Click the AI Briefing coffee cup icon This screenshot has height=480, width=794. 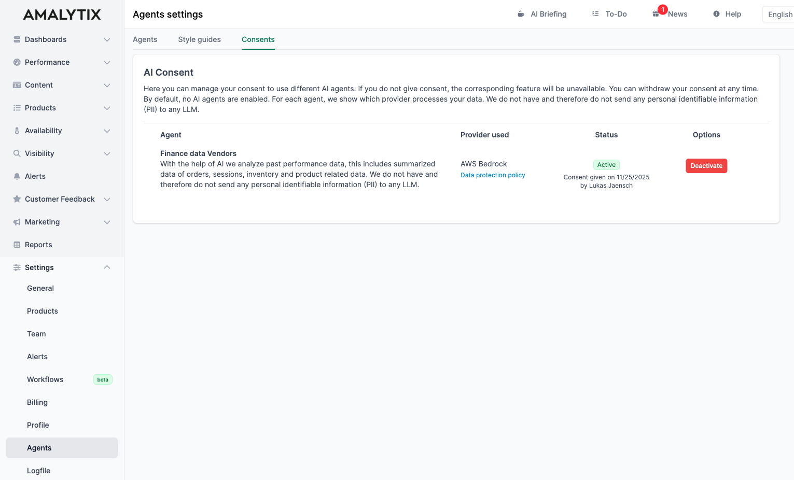coord(521,14)
